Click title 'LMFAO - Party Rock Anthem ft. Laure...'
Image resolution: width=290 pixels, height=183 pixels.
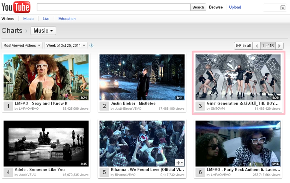[244, 169]
